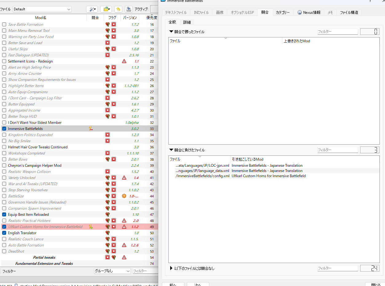Click the filter field for 競合で勝ったファイル
The image size is (385, 286).
338,32
